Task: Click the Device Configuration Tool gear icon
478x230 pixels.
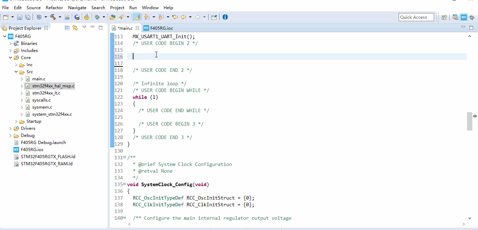Action: [x=87, y=17]
